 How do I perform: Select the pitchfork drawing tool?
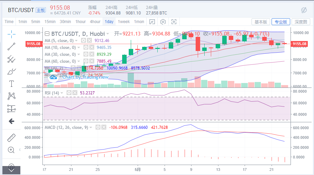(x=11, y=59)
